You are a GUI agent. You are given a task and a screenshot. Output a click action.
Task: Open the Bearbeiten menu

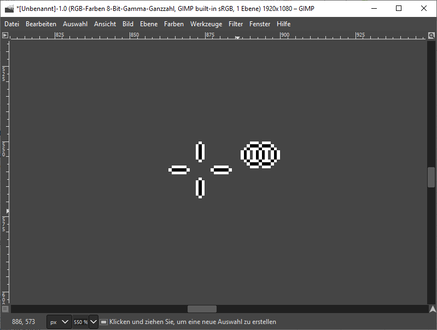(x=41, y=24)
